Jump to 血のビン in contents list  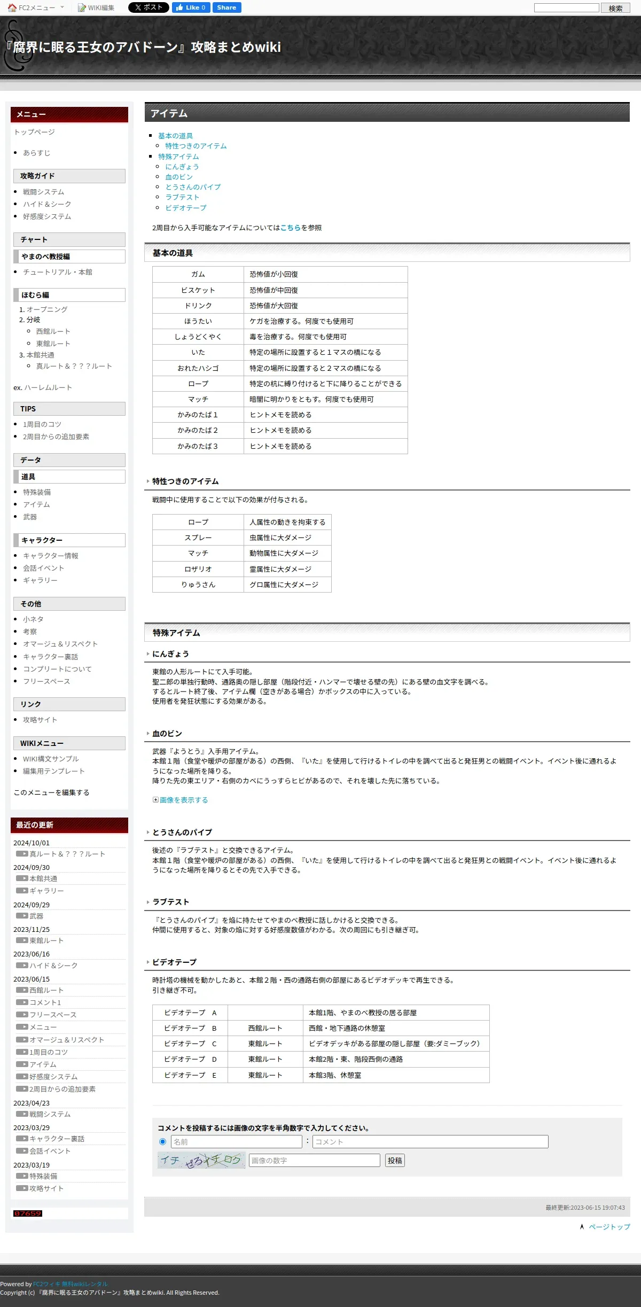[x=179, y=177]
